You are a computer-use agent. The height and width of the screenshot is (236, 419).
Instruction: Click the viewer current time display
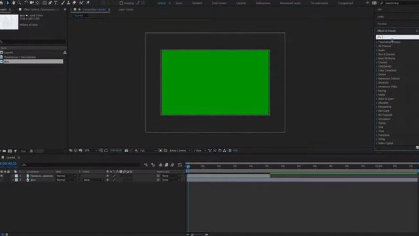[116, 151]
